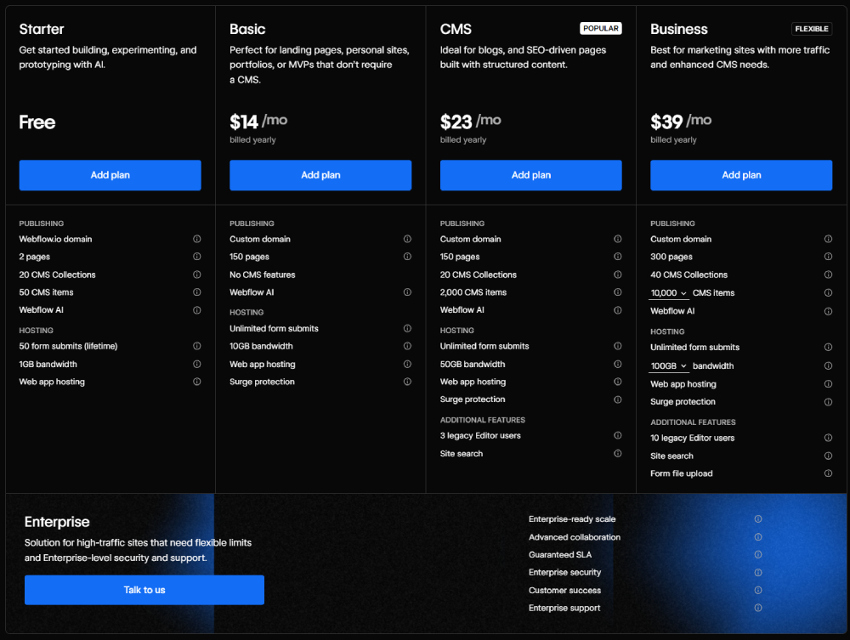Show info for 10 legacy Editor users
The height and width of the screenshot is (640, 850).
(828, 438)
